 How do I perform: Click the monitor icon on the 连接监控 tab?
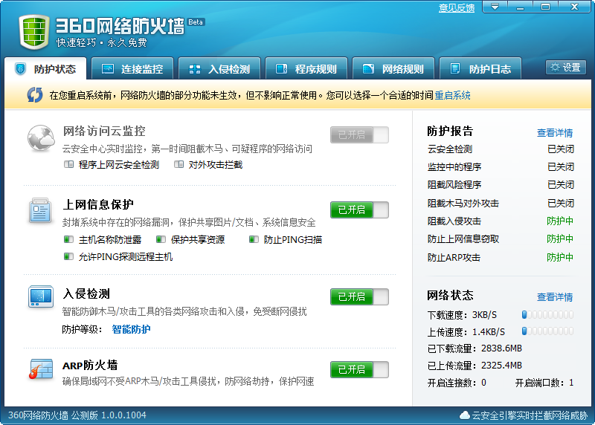pos(108,68)
